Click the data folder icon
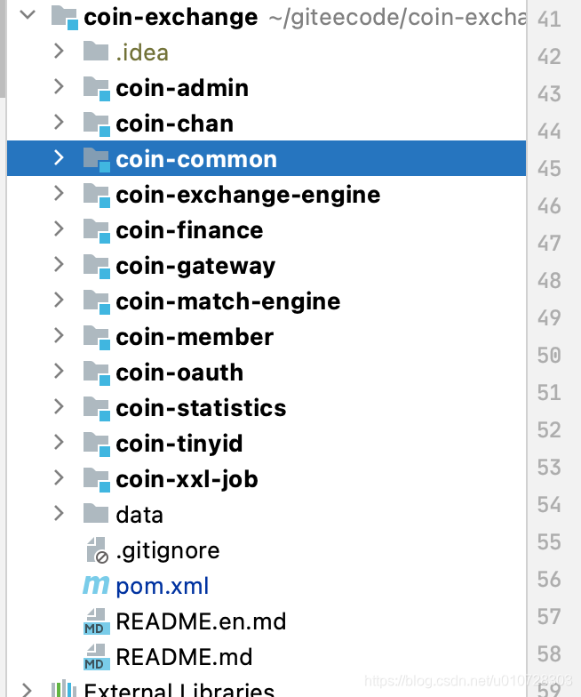Image resolution: width=581 pixels, height=697 pixels. 96,514
